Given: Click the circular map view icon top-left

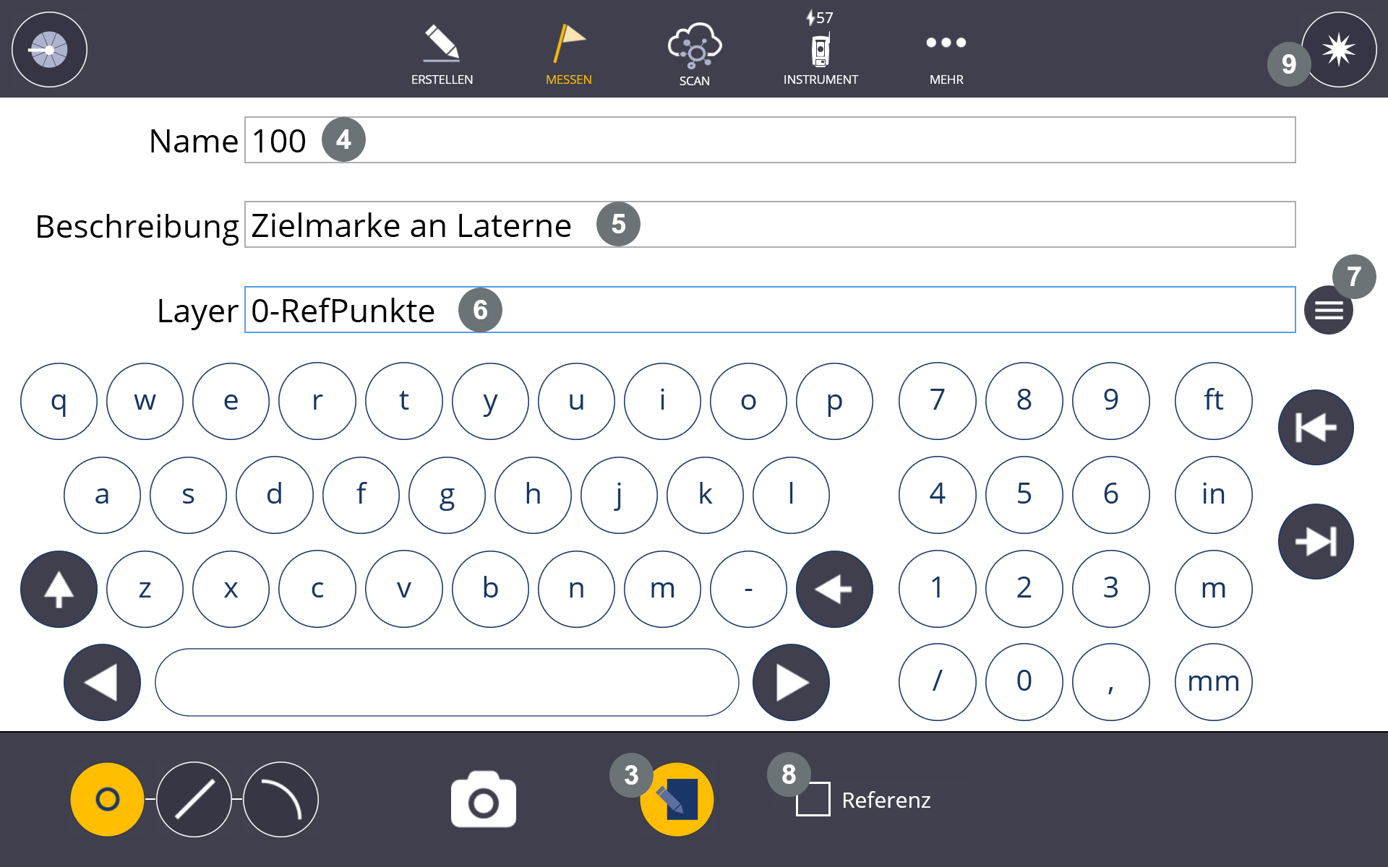Looking at the screenshot, I should click(49, 50).
